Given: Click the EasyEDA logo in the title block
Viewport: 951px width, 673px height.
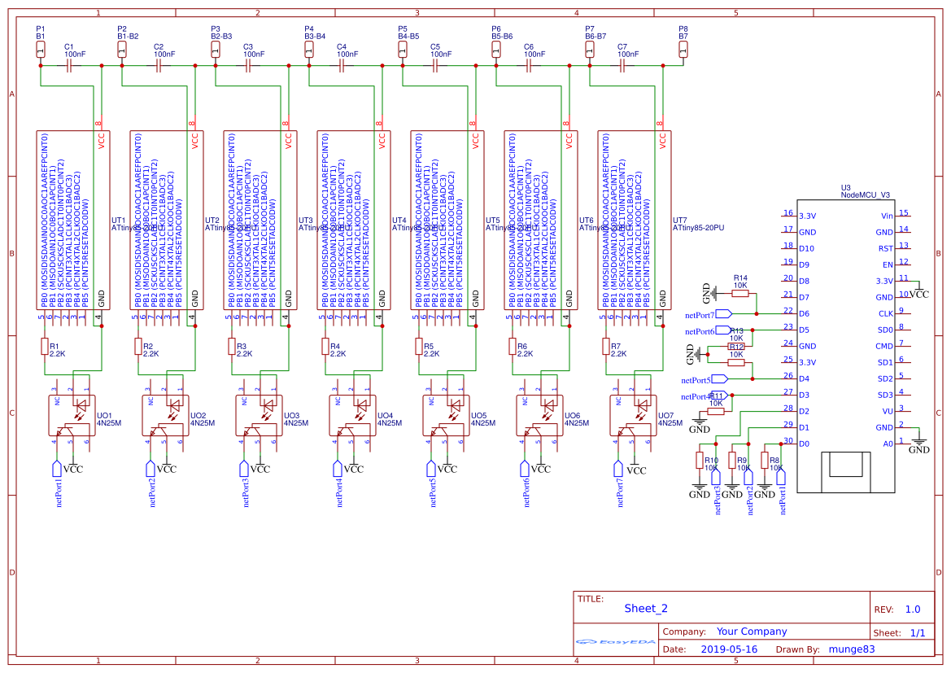Looking at the screenshot, I should 614,642.
